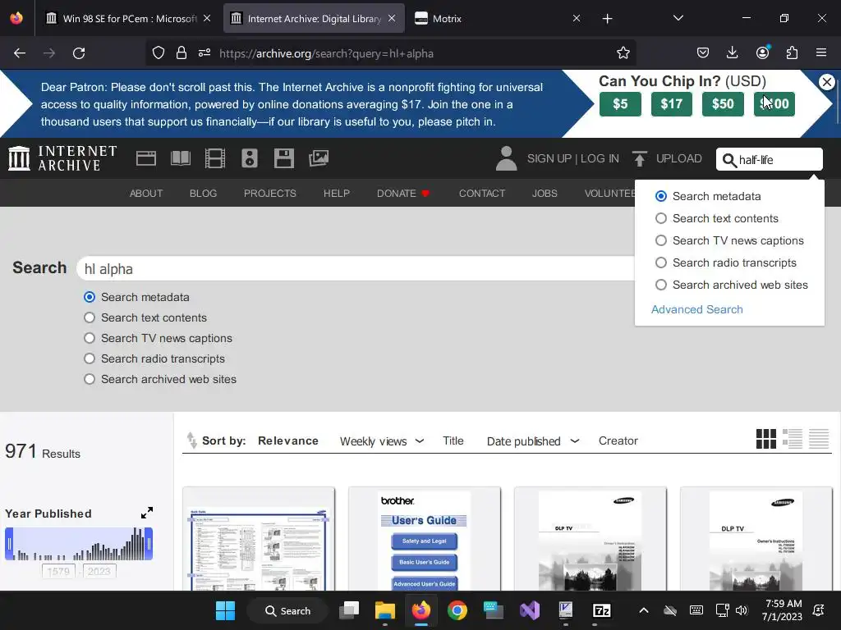Click SIGN UP link
This screenshot has width=841, height=630.
tap(549, 158)
